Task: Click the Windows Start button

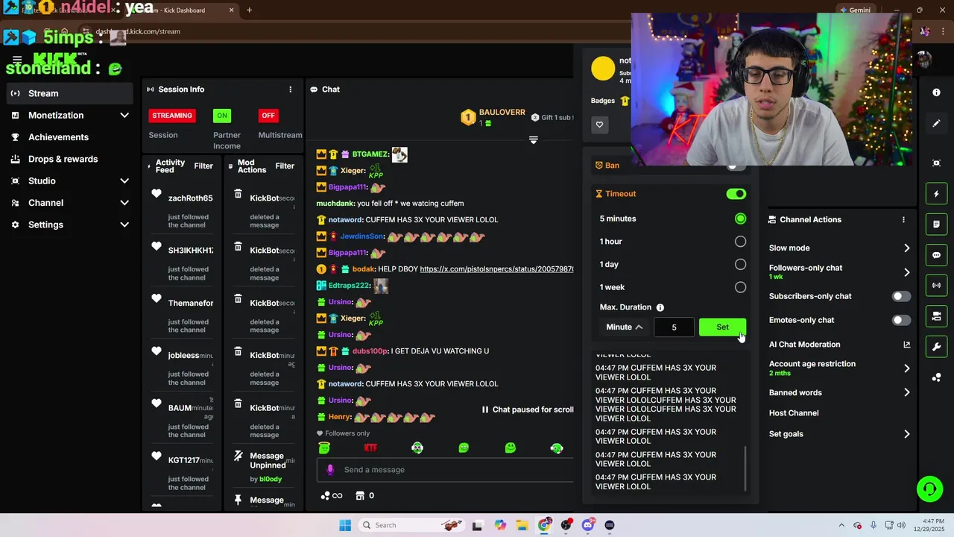Action: 345,525
